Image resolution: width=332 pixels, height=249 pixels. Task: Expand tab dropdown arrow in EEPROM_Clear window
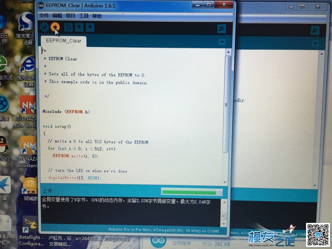coord(222,42)
